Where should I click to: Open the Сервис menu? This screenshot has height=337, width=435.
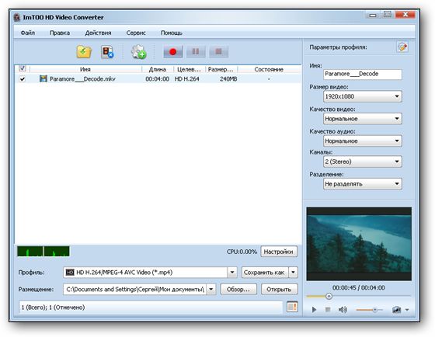136,33
